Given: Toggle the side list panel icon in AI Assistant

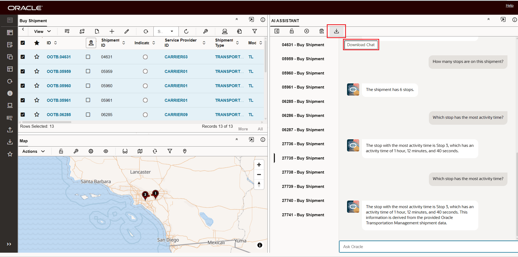Looking at the screenshot, I should [277, 31].
